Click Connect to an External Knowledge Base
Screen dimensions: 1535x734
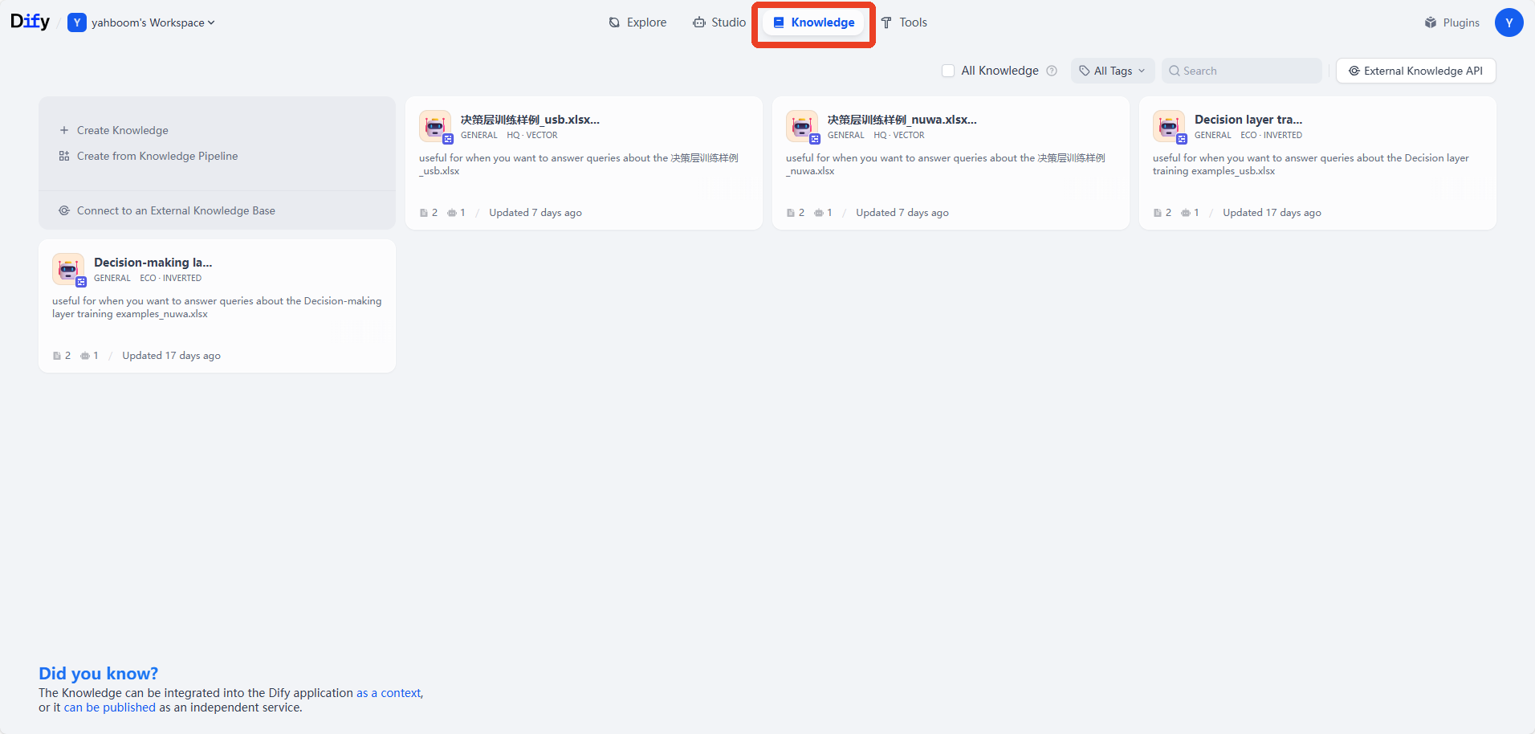[x=167, y=210]
